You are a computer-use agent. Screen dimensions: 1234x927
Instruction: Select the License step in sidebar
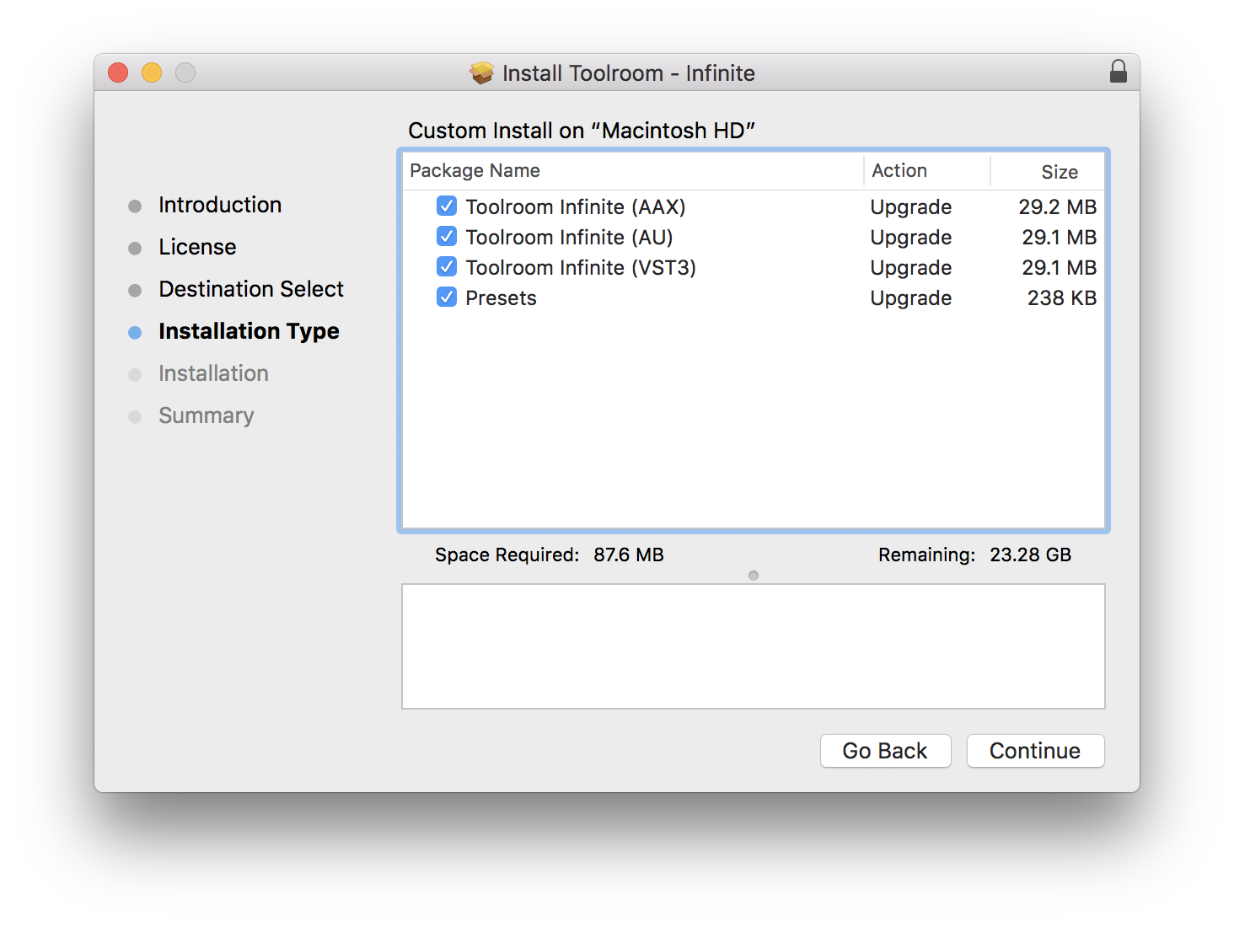[197, 247]
